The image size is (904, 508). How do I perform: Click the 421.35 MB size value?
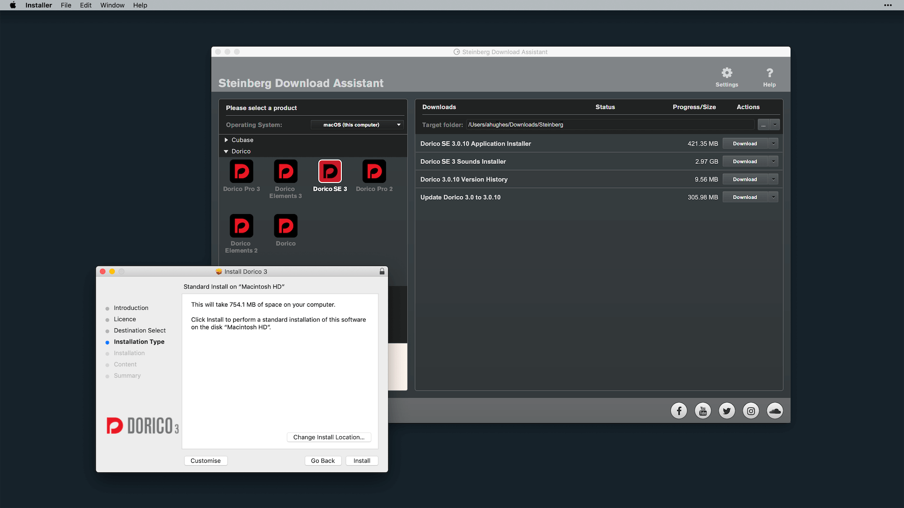point(702,144)
